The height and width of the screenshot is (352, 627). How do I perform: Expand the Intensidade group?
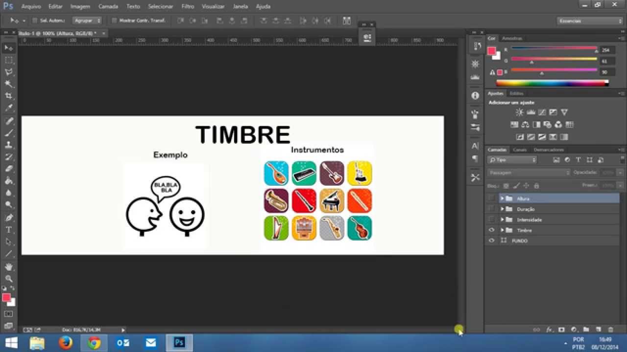(502, 220)
